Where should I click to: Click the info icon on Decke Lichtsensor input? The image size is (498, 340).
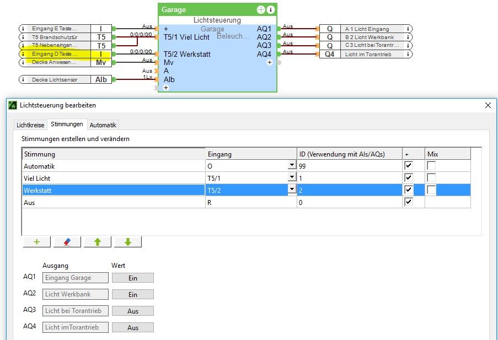(23, 80)
